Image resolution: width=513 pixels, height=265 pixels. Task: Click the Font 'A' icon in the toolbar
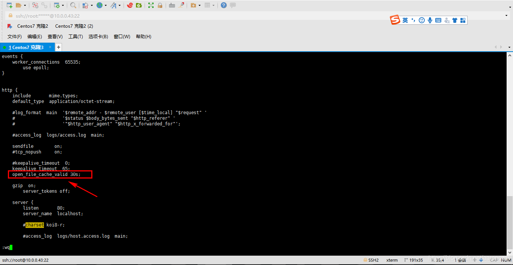113,5
